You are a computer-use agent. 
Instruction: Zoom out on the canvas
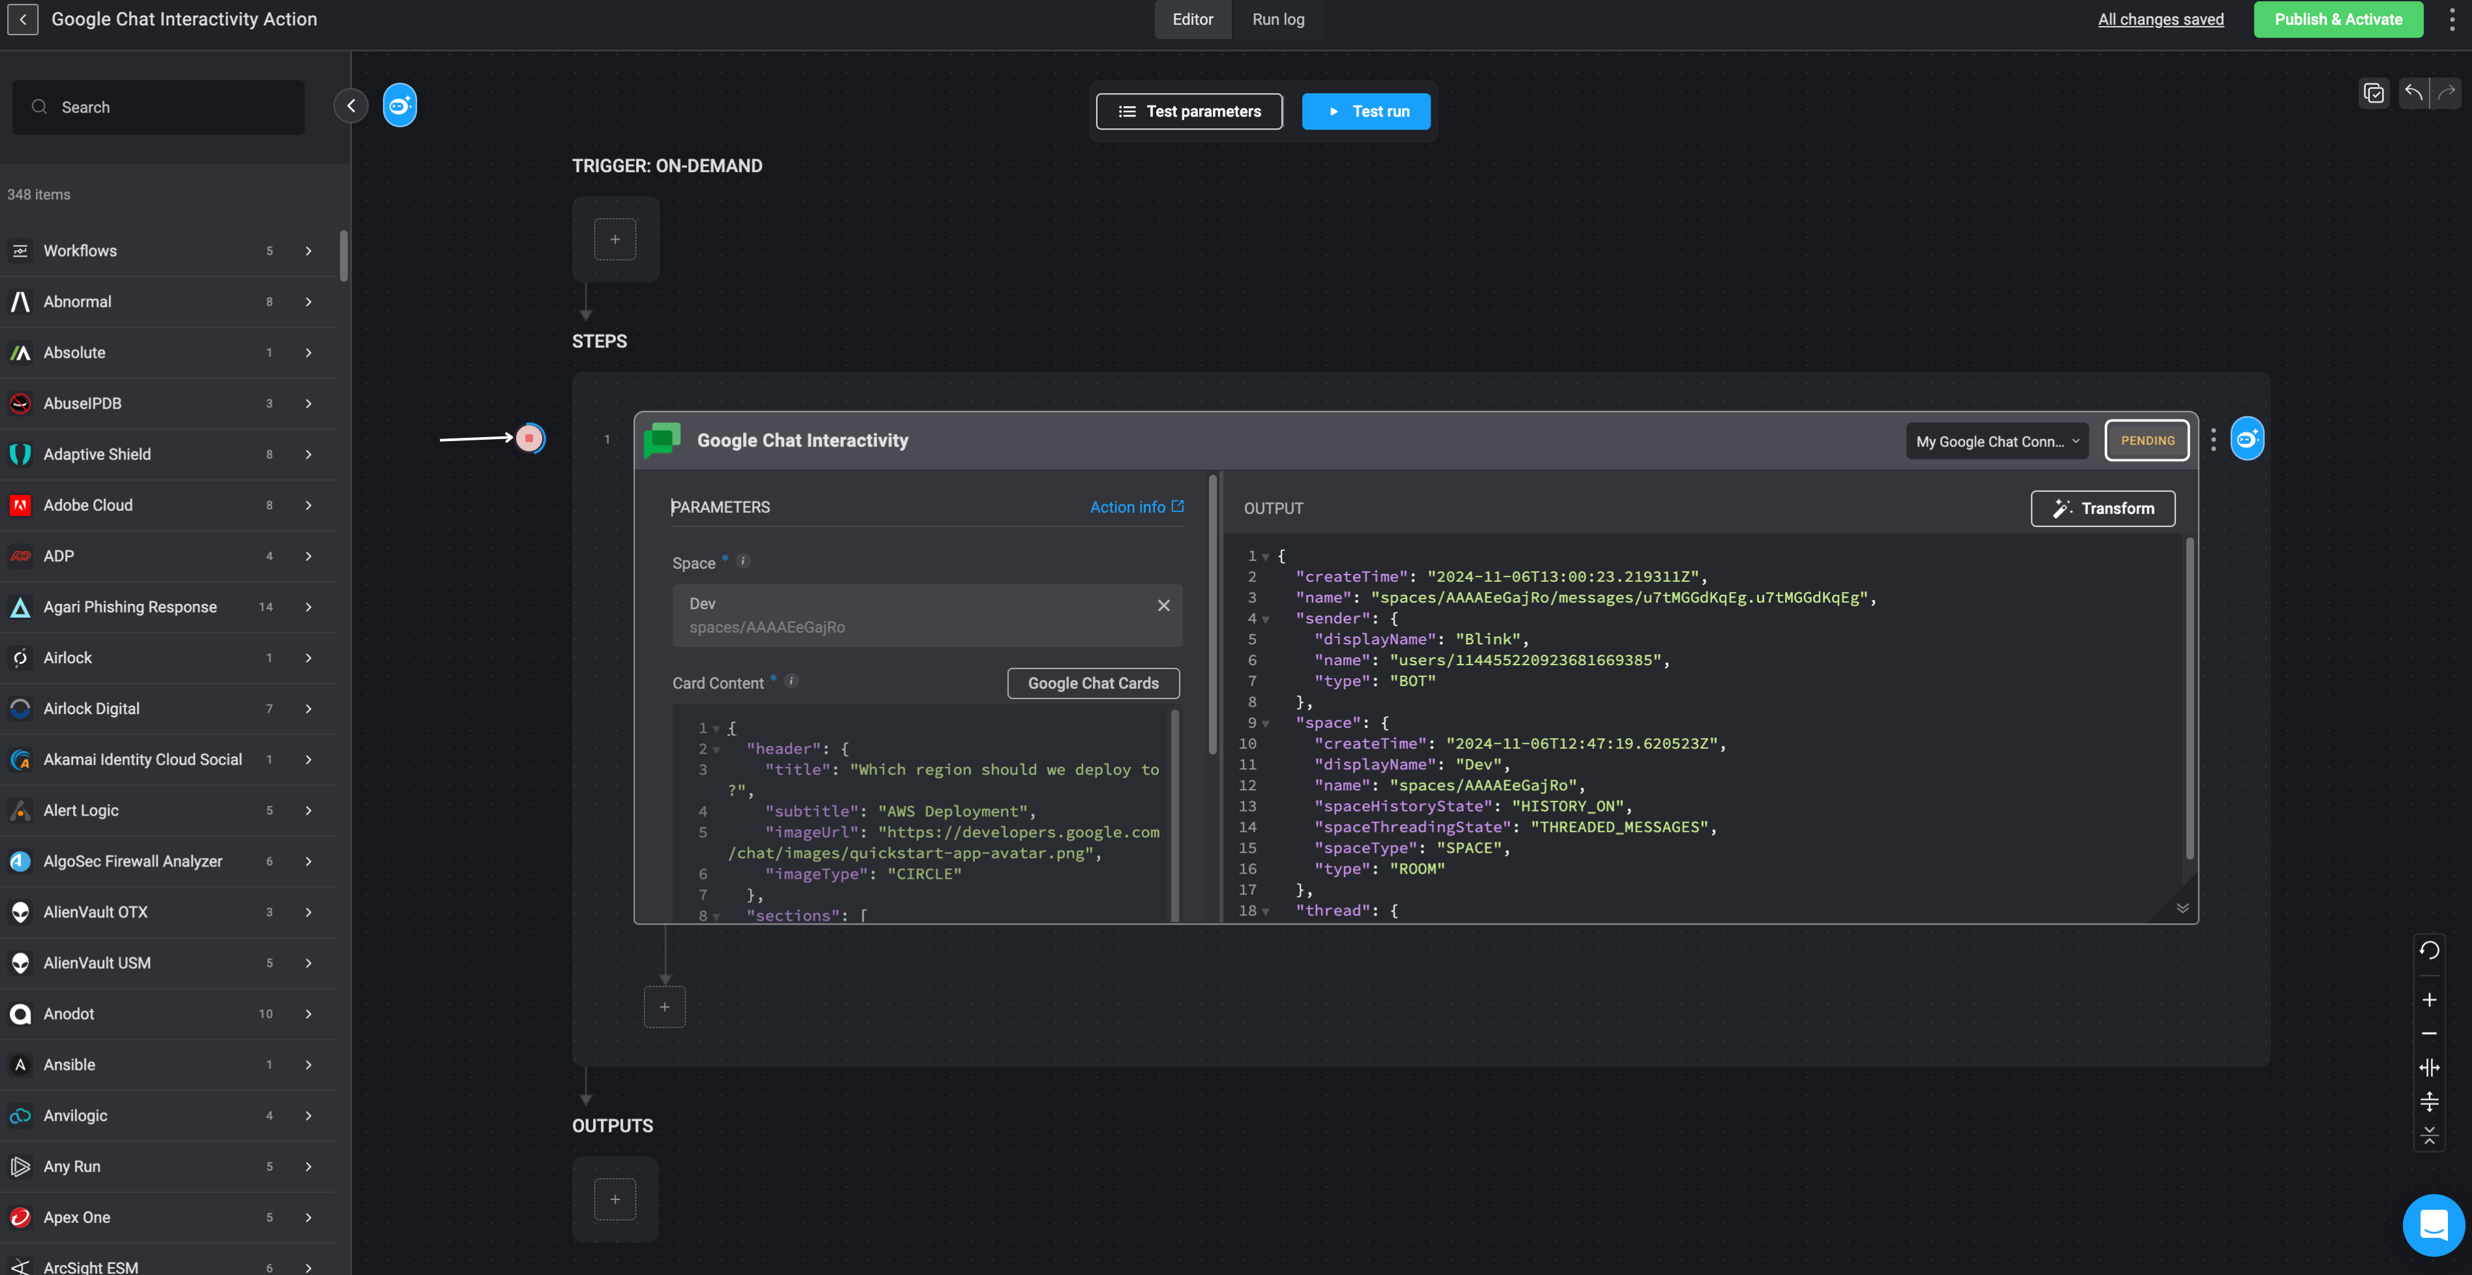tap(2430, 1033)
